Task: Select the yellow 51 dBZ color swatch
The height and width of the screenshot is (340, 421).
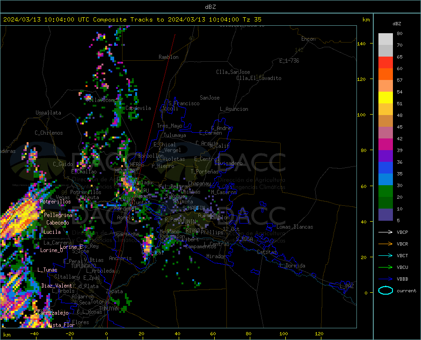Action: click(x=385, y=98)
